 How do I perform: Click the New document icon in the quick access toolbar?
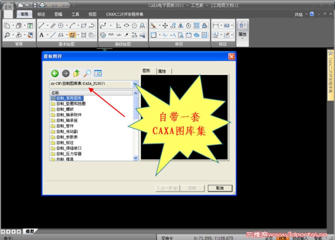coord(20,5)
